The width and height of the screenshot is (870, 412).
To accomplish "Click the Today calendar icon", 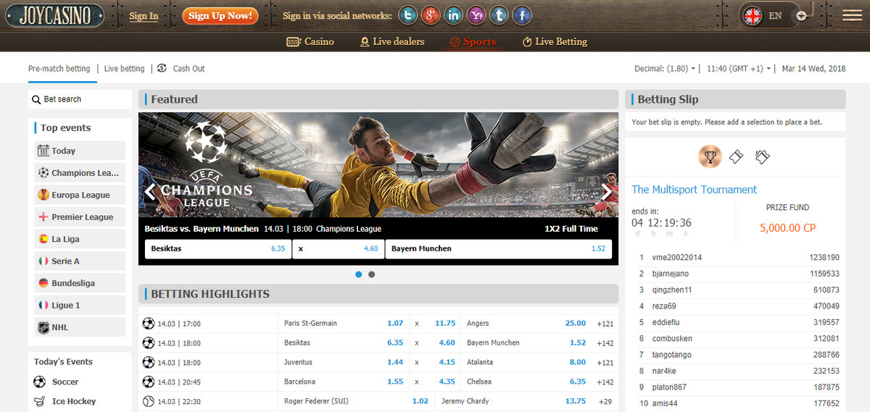I will pos(43,151).
